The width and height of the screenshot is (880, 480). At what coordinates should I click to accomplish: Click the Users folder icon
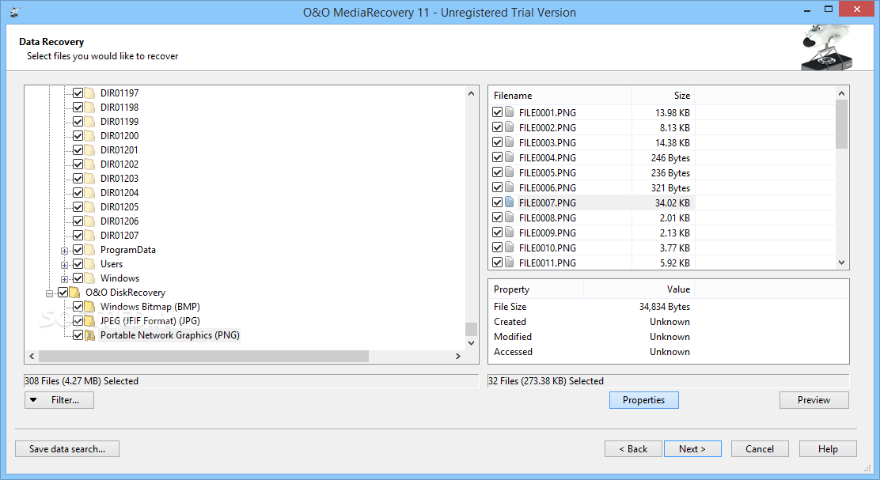89,264
